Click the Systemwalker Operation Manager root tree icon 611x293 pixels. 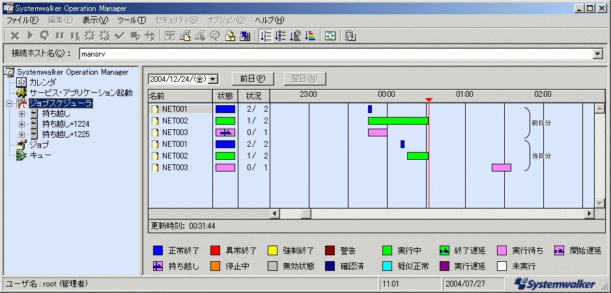10,72
